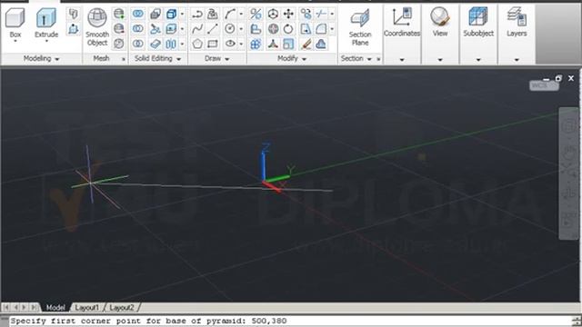Click first-tab arrow beside Model tab

coord(6,307)
